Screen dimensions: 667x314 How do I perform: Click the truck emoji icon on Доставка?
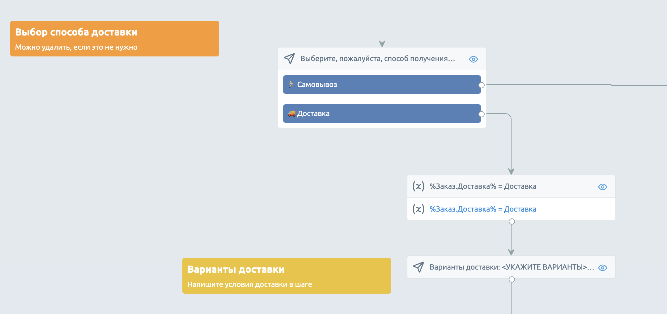click(291, 114)
